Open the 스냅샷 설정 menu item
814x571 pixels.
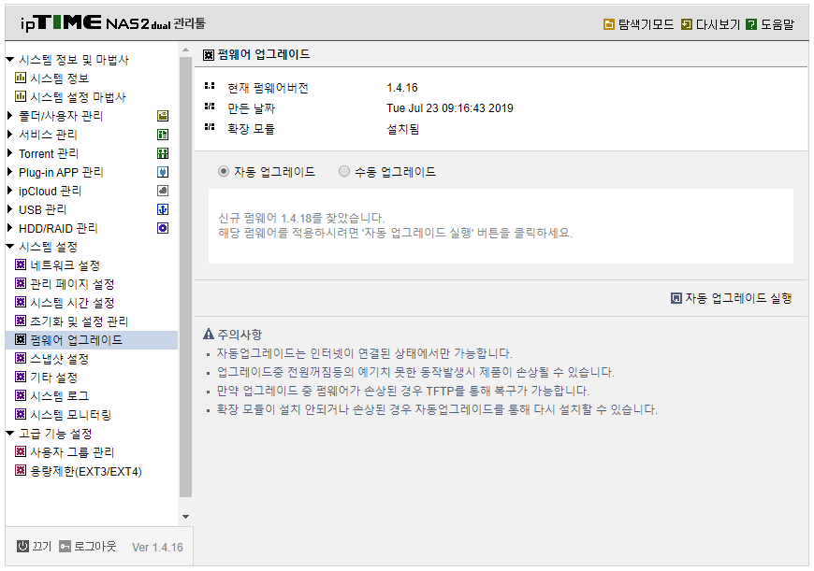59,359
